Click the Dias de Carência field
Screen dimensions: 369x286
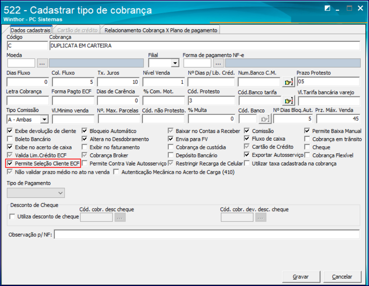click(118, 100)
